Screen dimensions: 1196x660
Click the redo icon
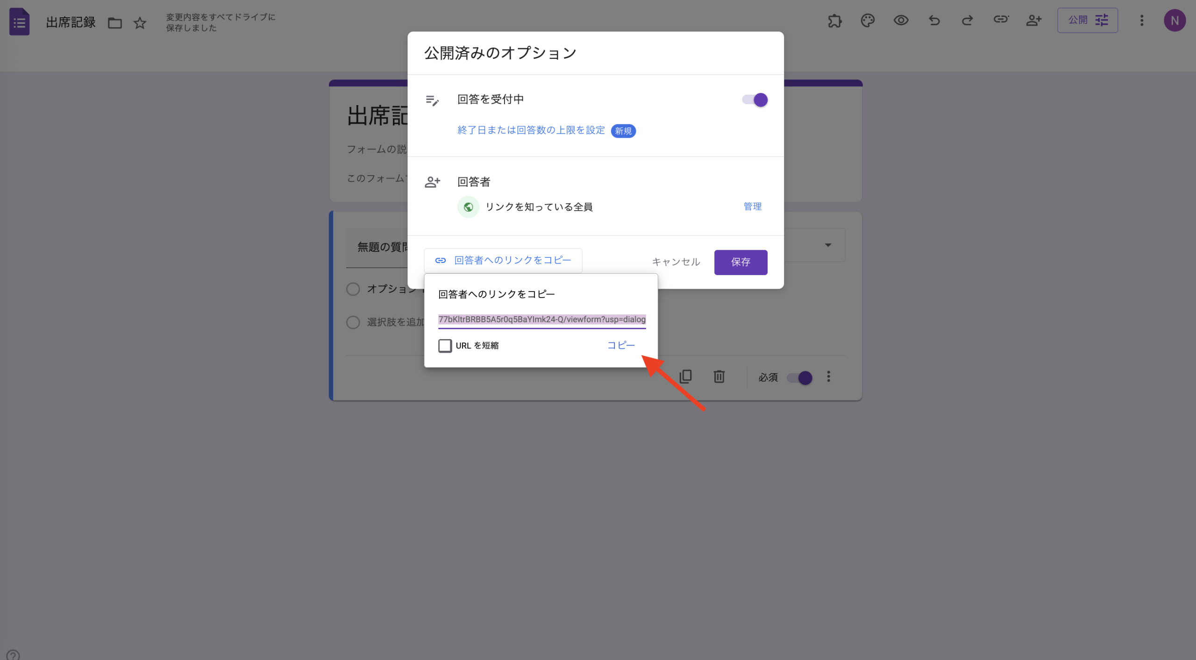[967, 20]
